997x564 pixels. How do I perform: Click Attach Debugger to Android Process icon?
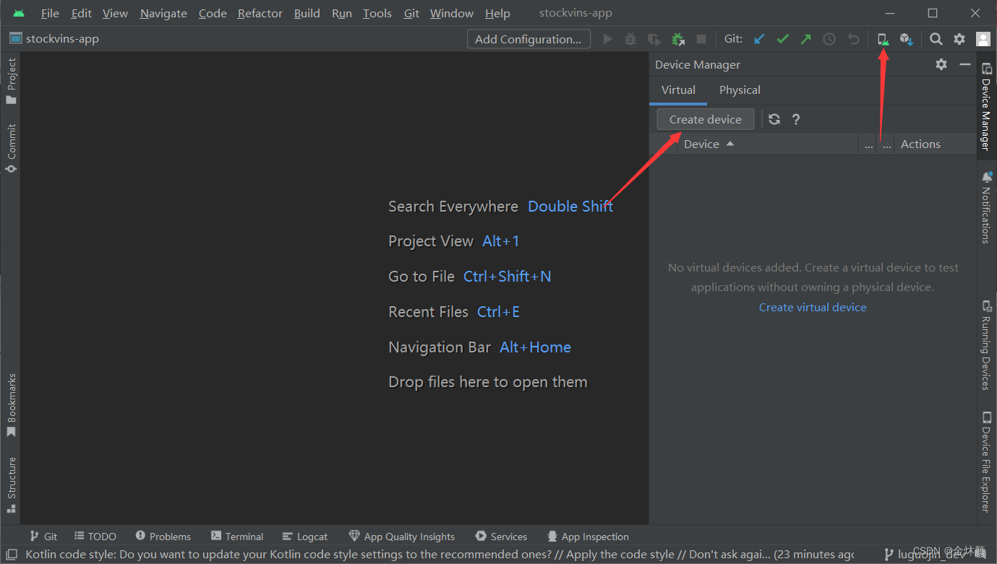tap(677, 39)
